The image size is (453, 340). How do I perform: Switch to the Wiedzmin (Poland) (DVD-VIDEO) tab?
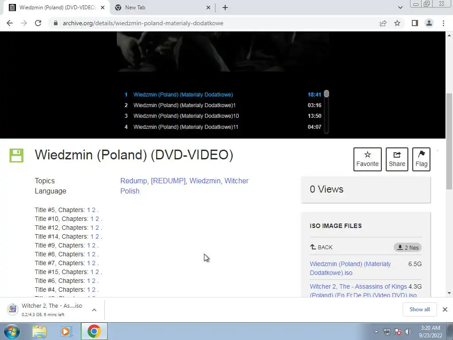[57, 8]
